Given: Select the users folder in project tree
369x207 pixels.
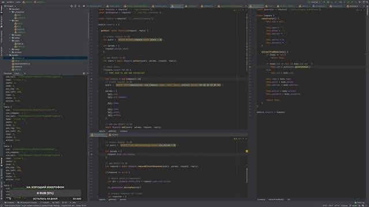Looking at the screenshot, I should coord(16,41).
